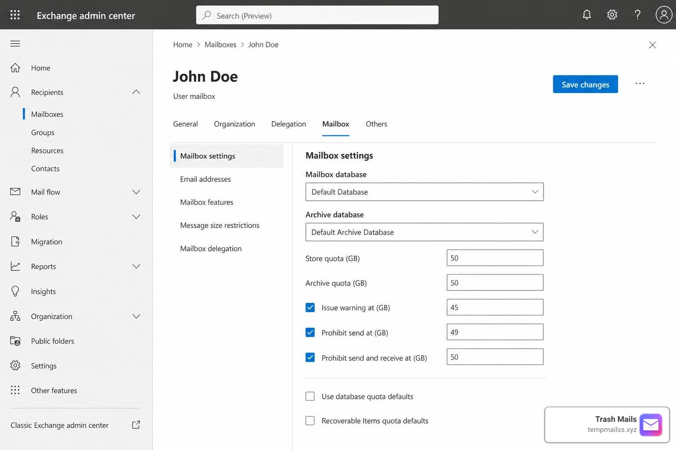Uncheck Prohibit send at (GB) checkbox
Image resolution: width=676 pixels, height=450 pixels.
[x=310, y=332]
